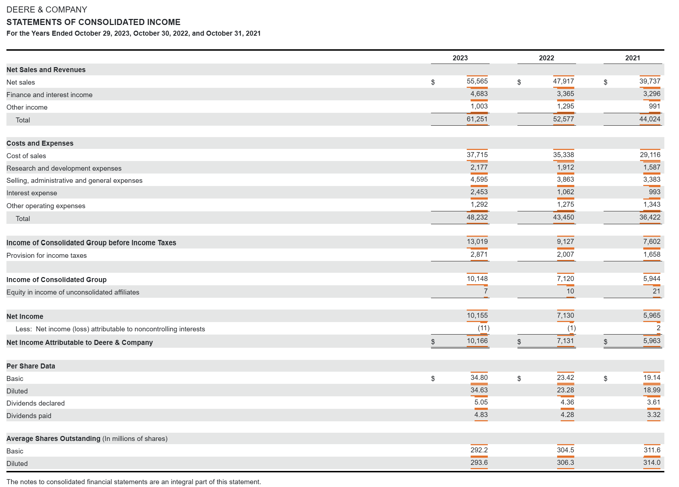Select the Net sales row label
The height and width of the screenshot is (487, 679).
pos(20,82)
